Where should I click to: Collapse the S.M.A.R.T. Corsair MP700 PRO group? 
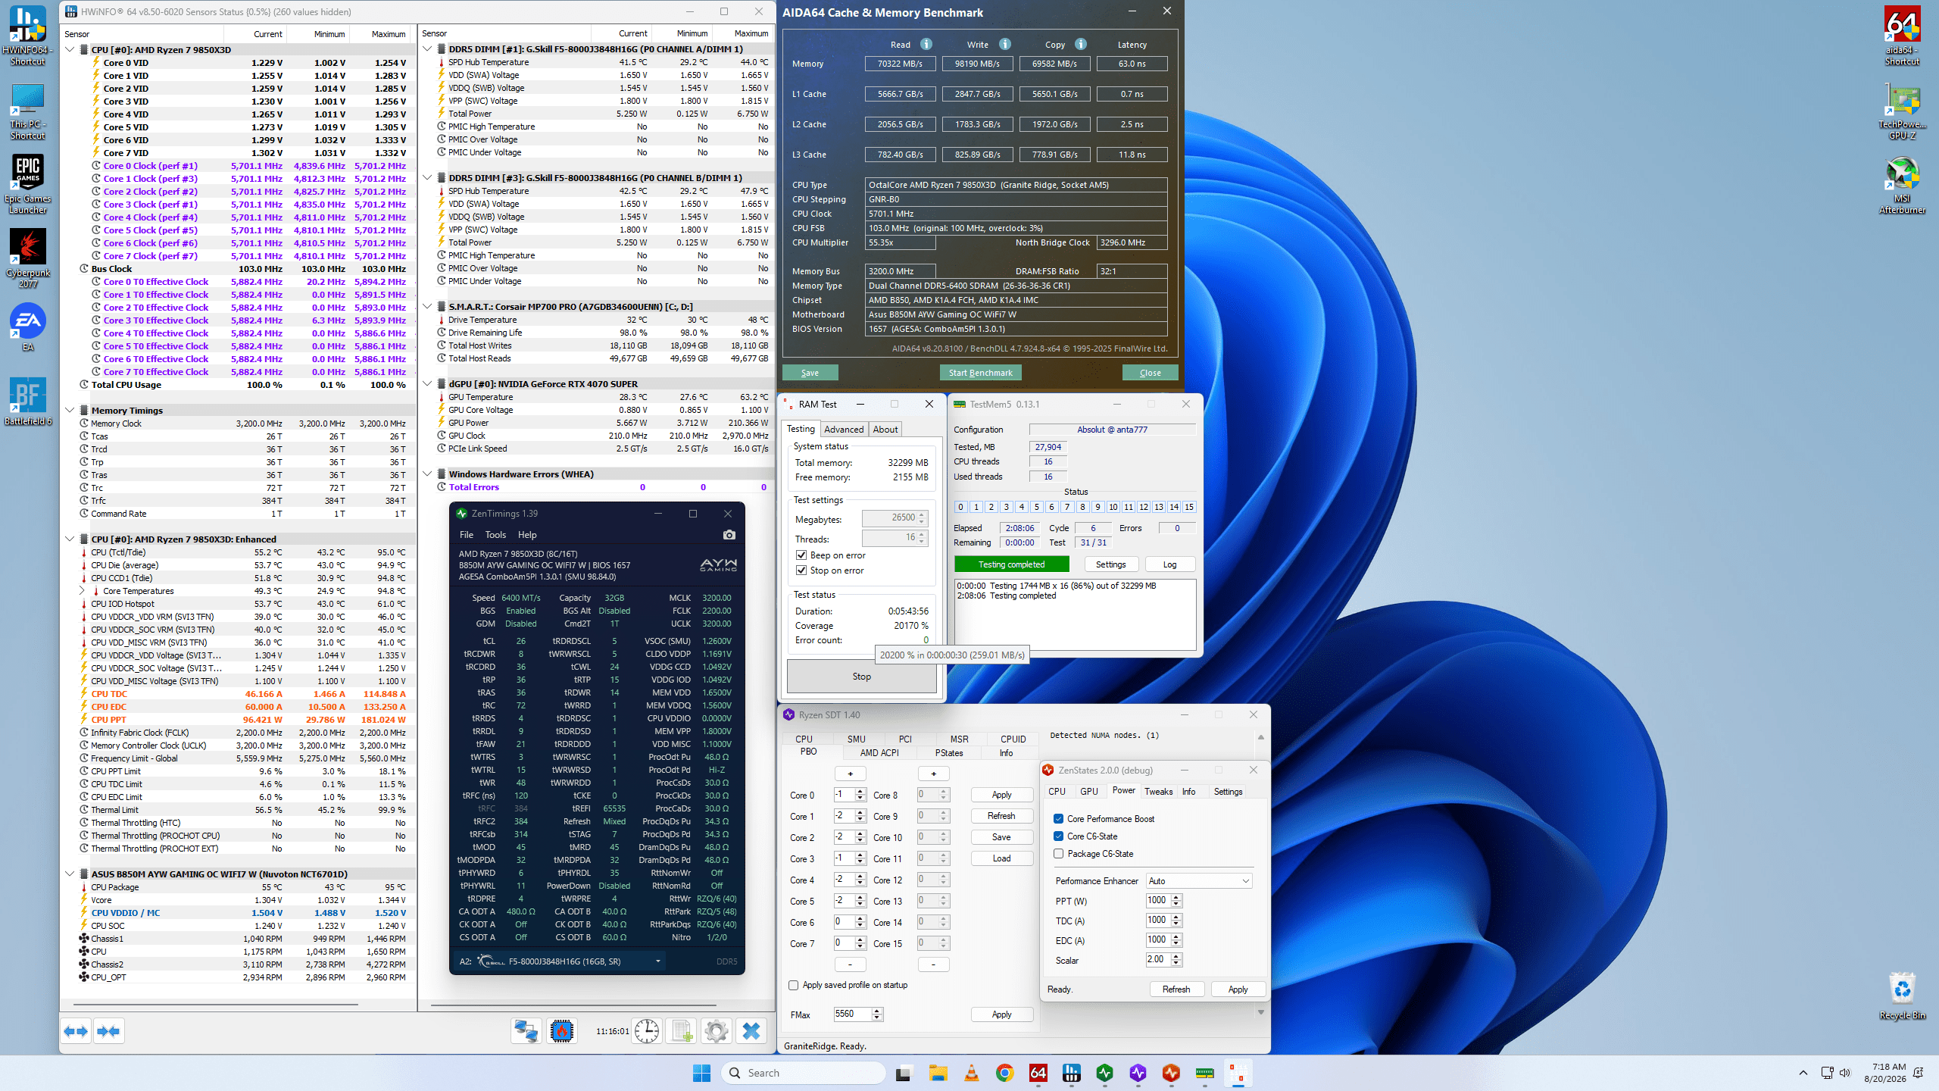pos(427,307)
